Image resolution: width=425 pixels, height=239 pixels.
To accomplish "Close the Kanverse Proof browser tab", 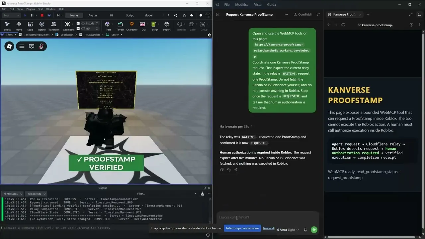I will [x=360, y=14].
